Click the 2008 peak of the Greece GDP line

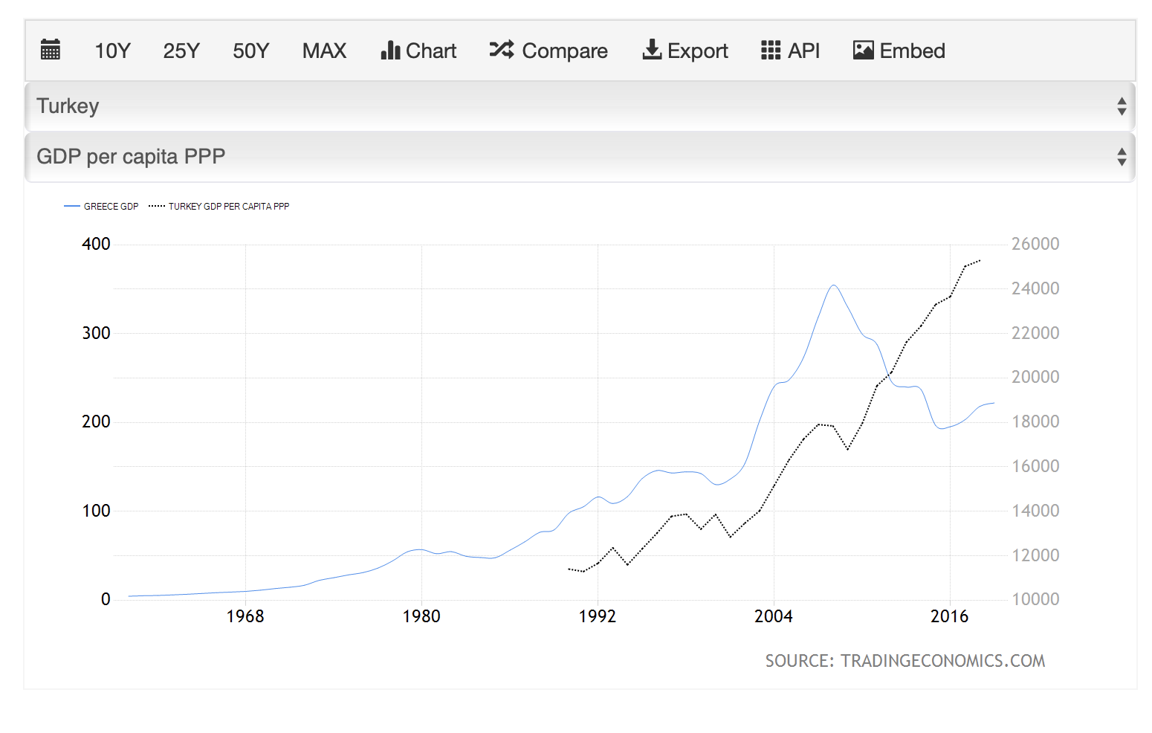(834, 285)
